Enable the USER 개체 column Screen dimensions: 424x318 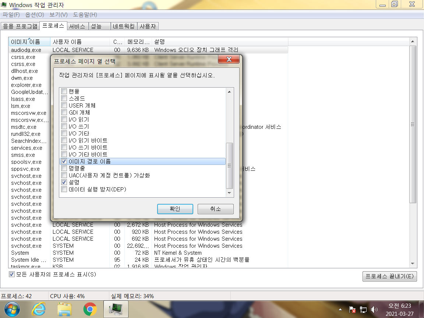click(64, 105)
